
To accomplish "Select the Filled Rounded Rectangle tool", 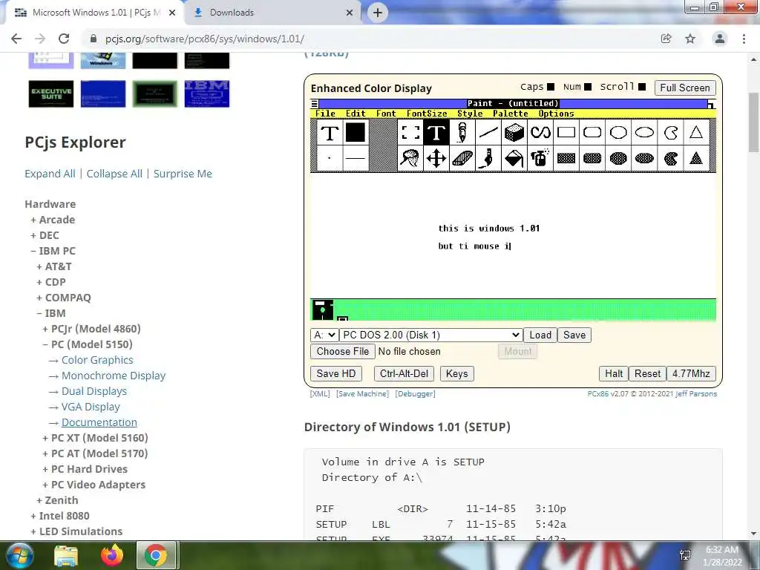I will tap(592, 158).
